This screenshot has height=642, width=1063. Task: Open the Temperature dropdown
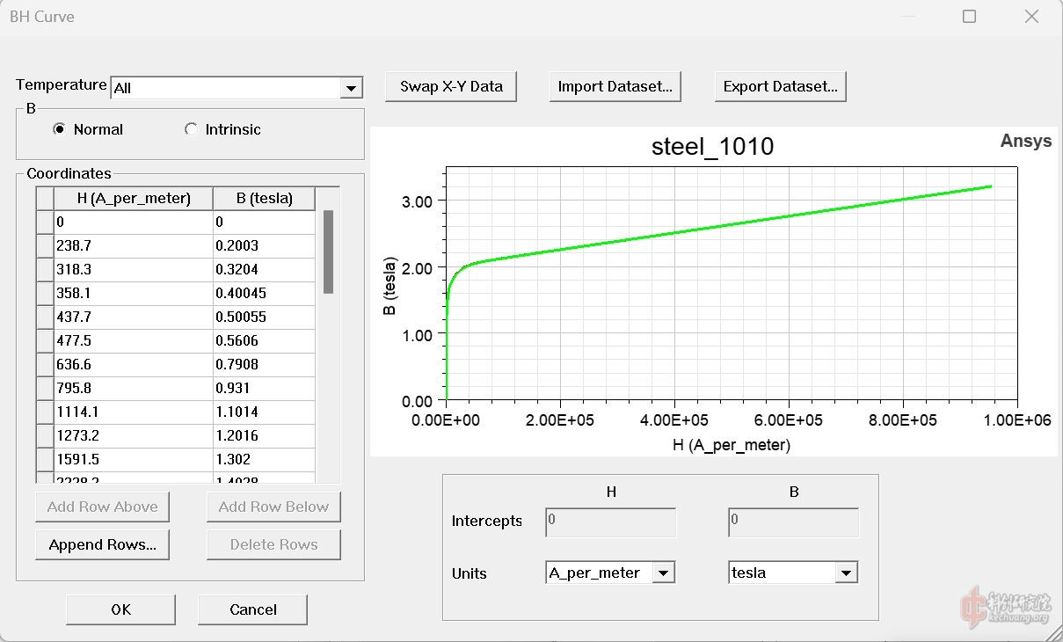click(x=351, y=88)
